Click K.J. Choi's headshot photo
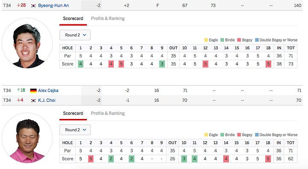308x169 pixels. [27, 138]
